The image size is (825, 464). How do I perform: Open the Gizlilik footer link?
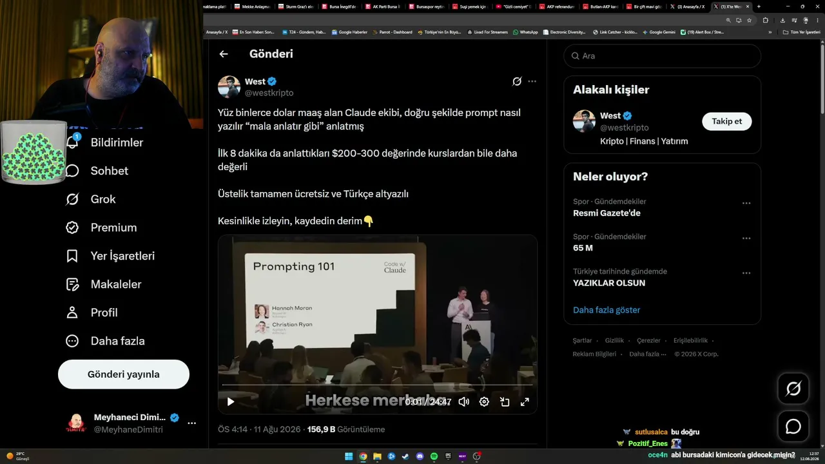click(x=614, y=341)
